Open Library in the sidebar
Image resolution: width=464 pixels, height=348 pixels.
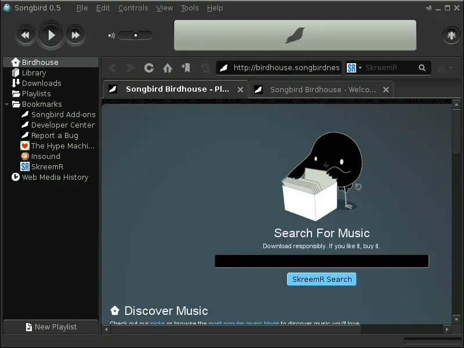click(50, 73)
